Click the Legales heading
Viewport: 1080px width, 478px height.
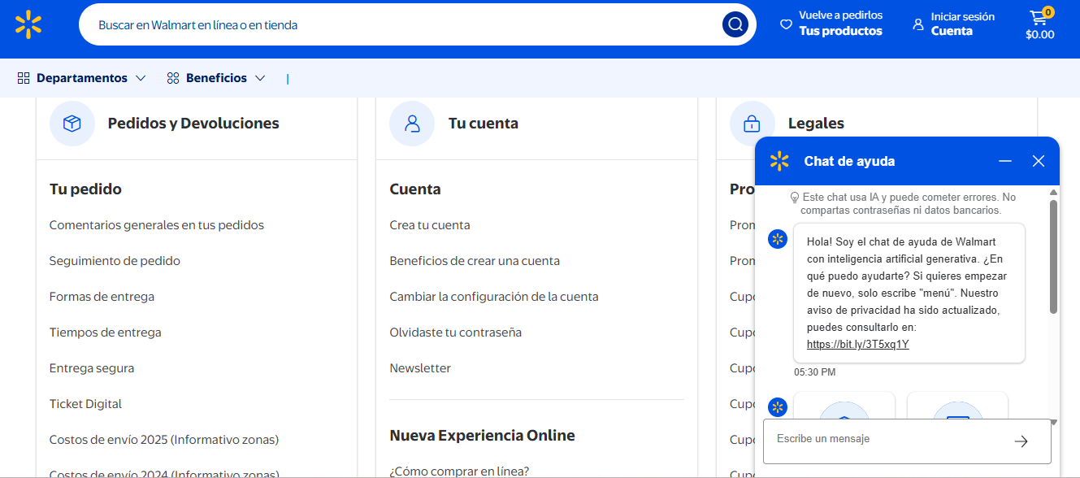(816, 124)
